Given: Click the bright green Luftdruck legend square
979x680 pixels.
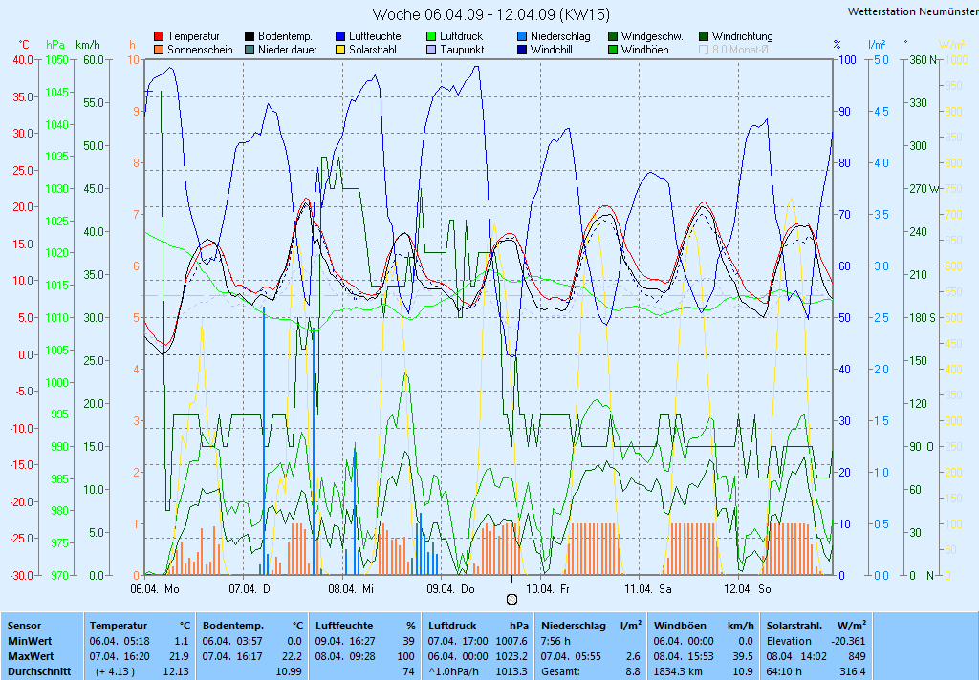Looking at the screenshot, I should pyautogui.click(x=431, y=36).
